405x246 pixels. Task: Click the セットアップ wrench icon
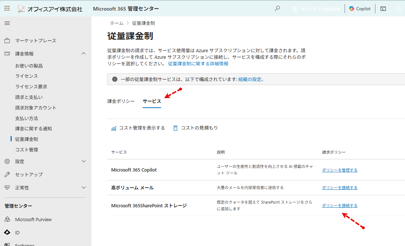[7, 174]
